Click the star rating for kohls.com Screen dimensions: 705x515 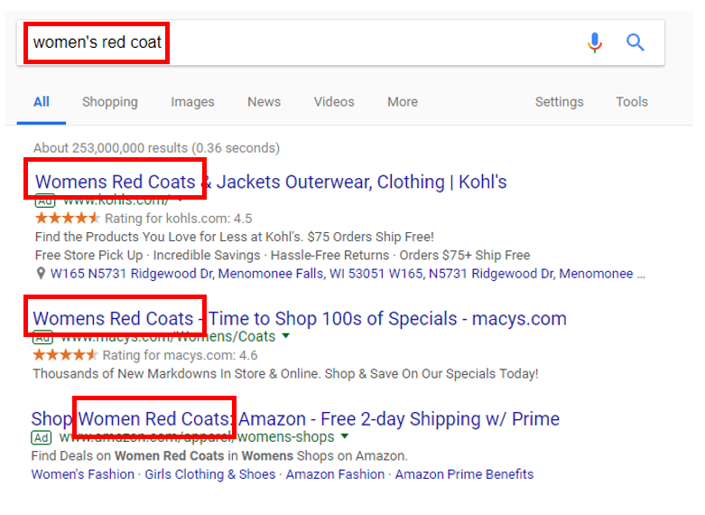[67, 219]
